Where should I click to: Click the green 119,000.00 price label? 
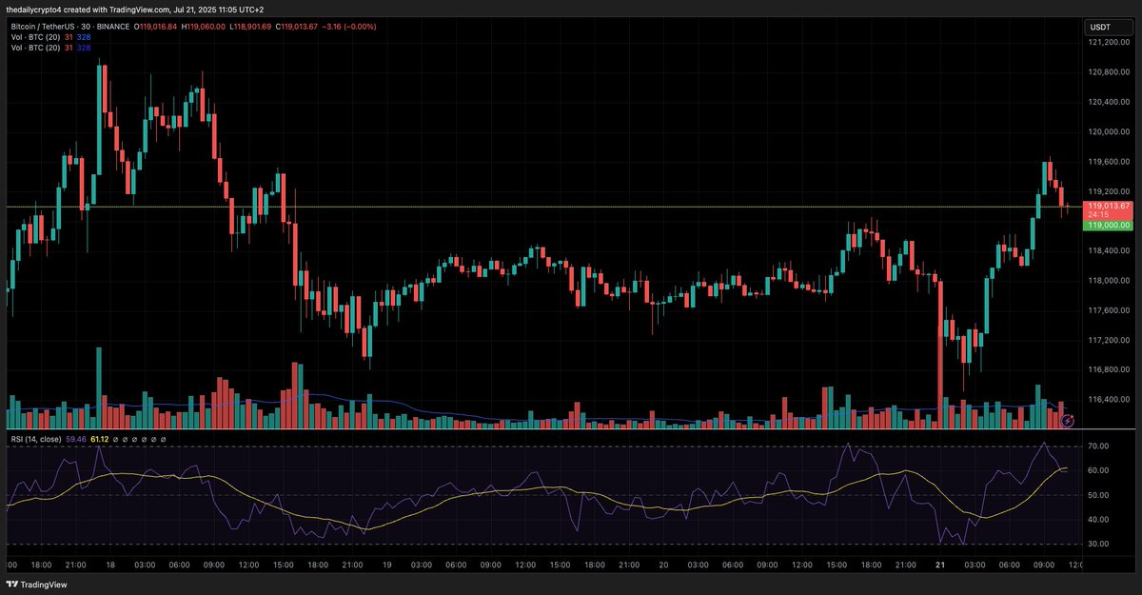[1110, 226]
